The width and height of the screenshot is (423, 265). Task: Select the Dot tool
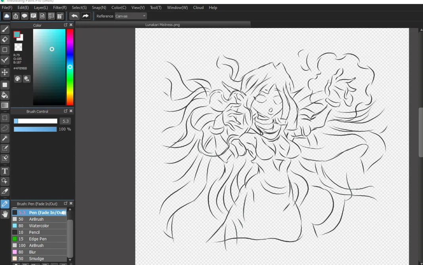click(5, 60)
